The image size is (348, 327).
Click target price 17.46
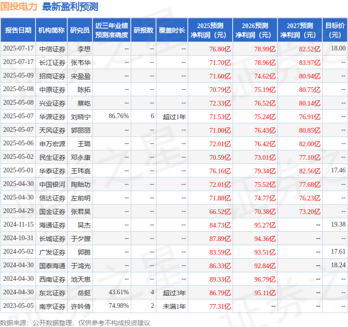pos(338,170)
